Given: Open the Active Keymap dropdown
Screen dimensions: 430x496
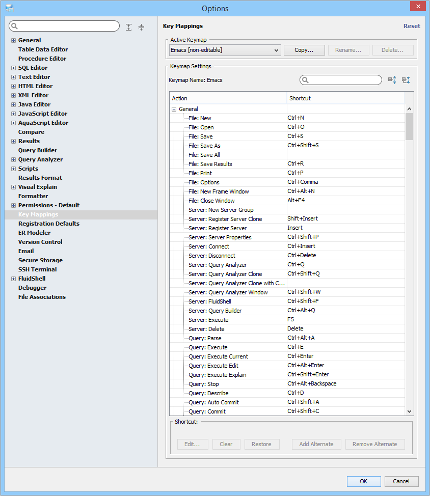Looking at the screenshot, I should (225, 50).
